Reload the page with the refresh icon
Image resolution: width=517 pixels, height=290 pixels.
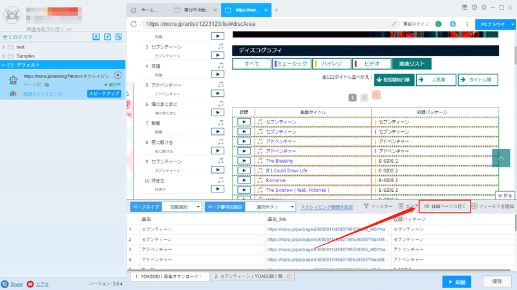pyautogui.click(x=134, y=24)
